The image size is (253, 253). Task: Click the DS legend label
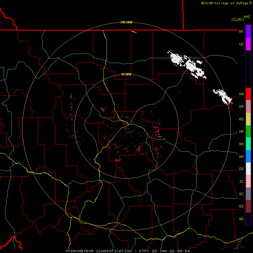point(241,169)
